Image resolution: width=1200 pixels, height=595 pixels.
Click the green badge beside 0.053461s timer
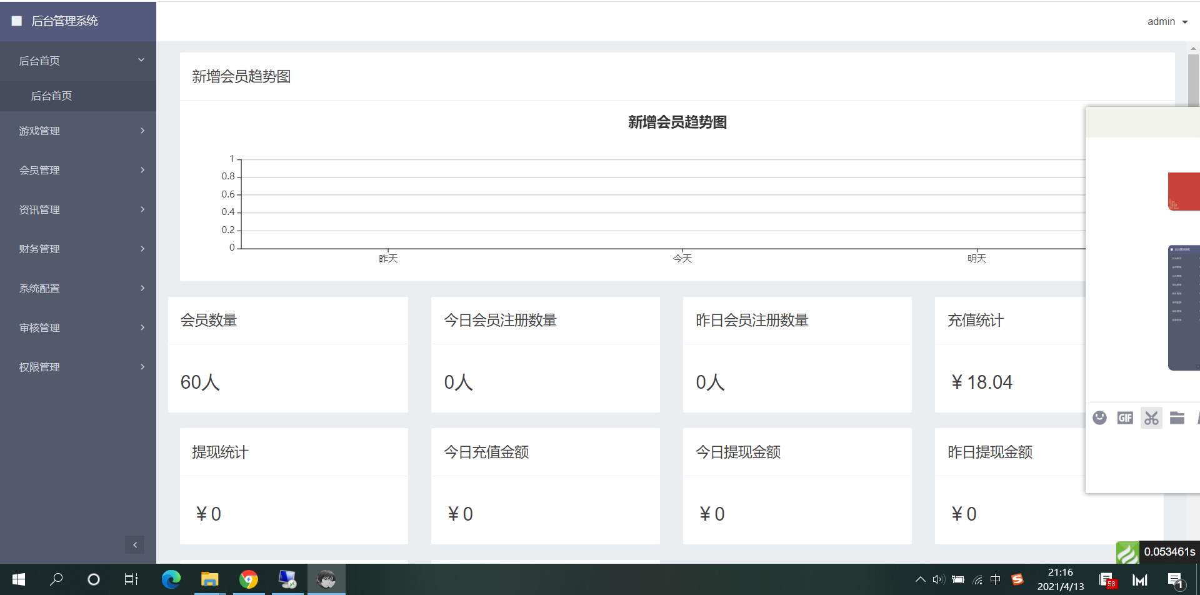[1127, 552]
